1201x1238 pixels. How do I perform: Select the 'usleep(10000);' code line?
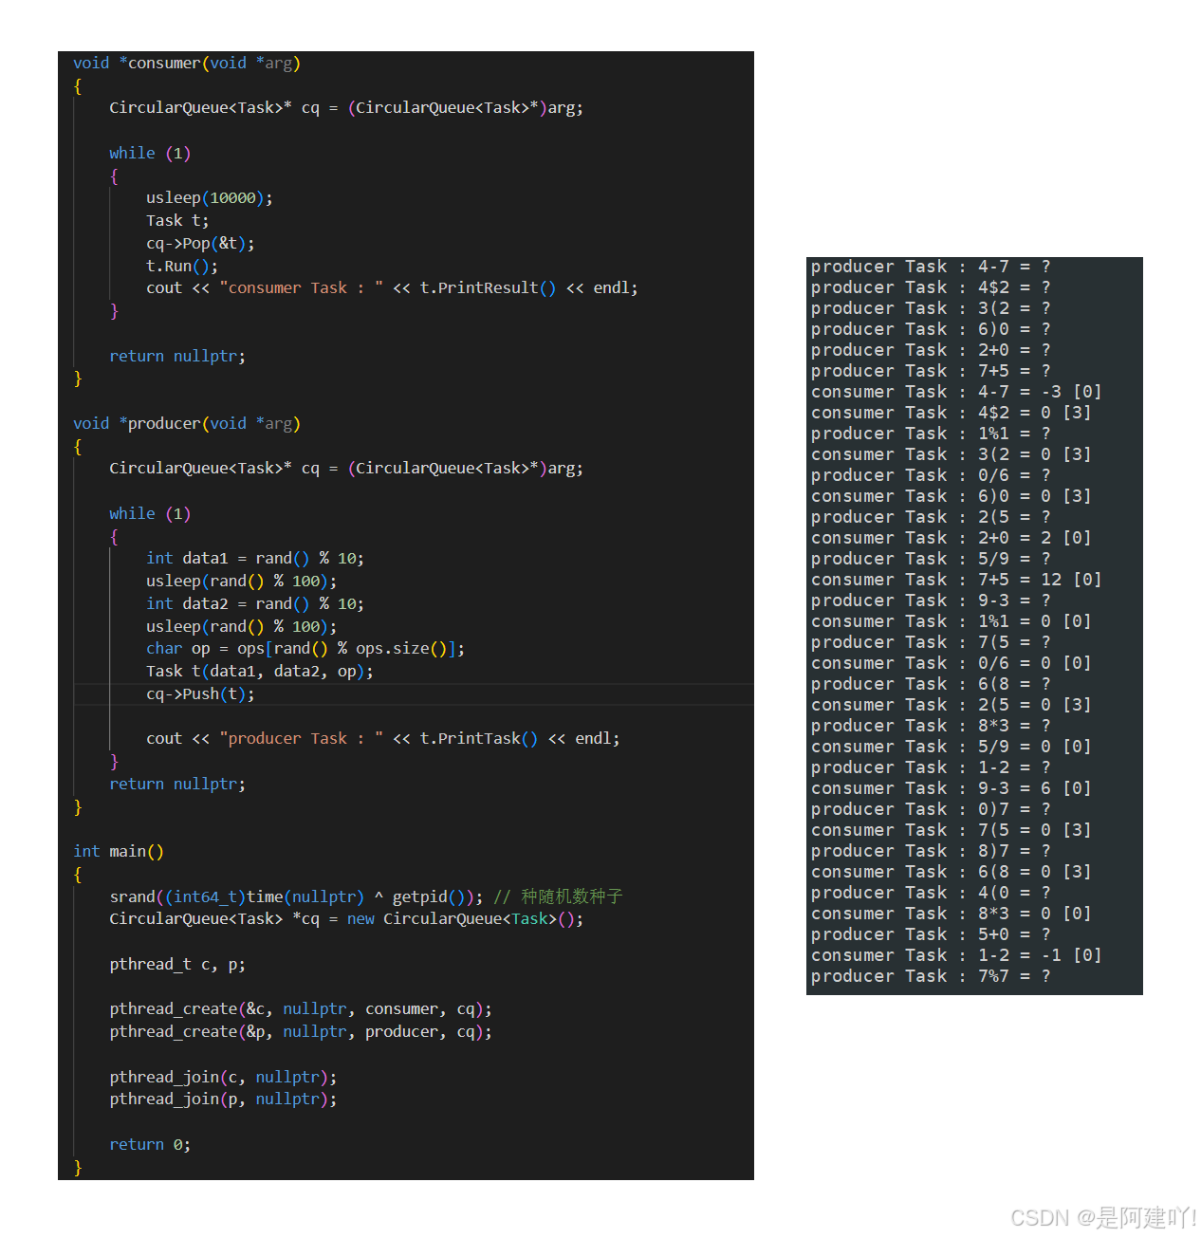pos(210,197)
